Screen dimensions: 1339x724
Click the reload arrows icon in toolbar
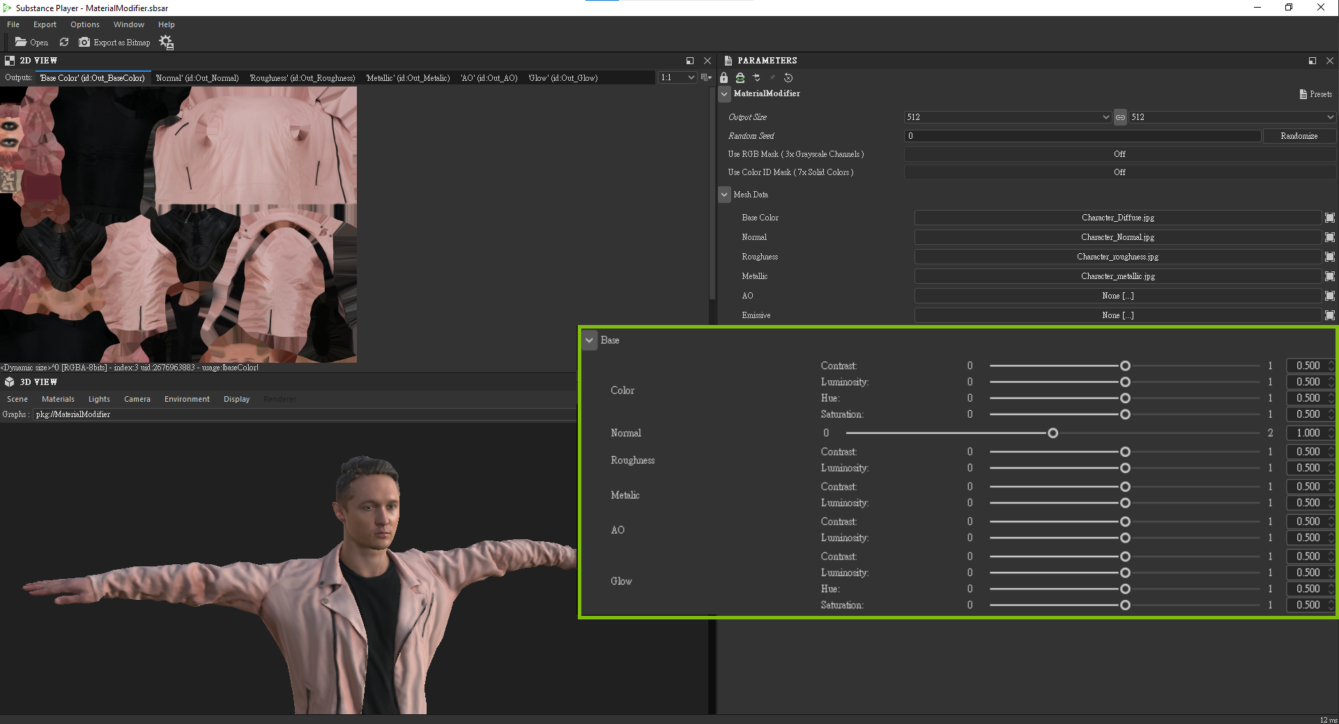[x=64, y=42]
